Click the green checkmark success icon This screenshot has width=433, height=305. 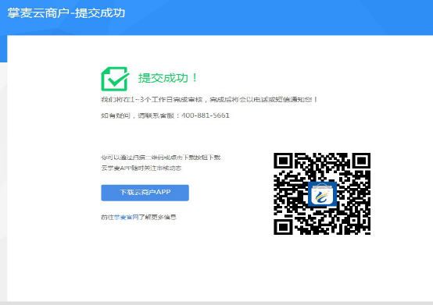point(115,79)
